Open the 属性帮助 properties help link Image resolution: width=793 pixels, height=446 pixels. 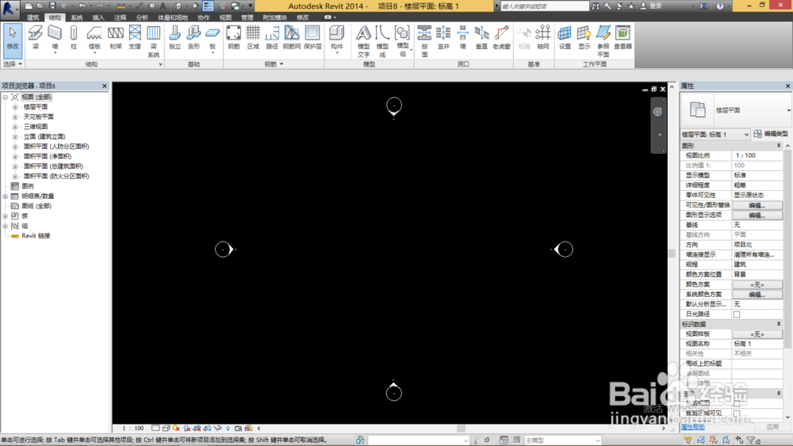[693, 427]
